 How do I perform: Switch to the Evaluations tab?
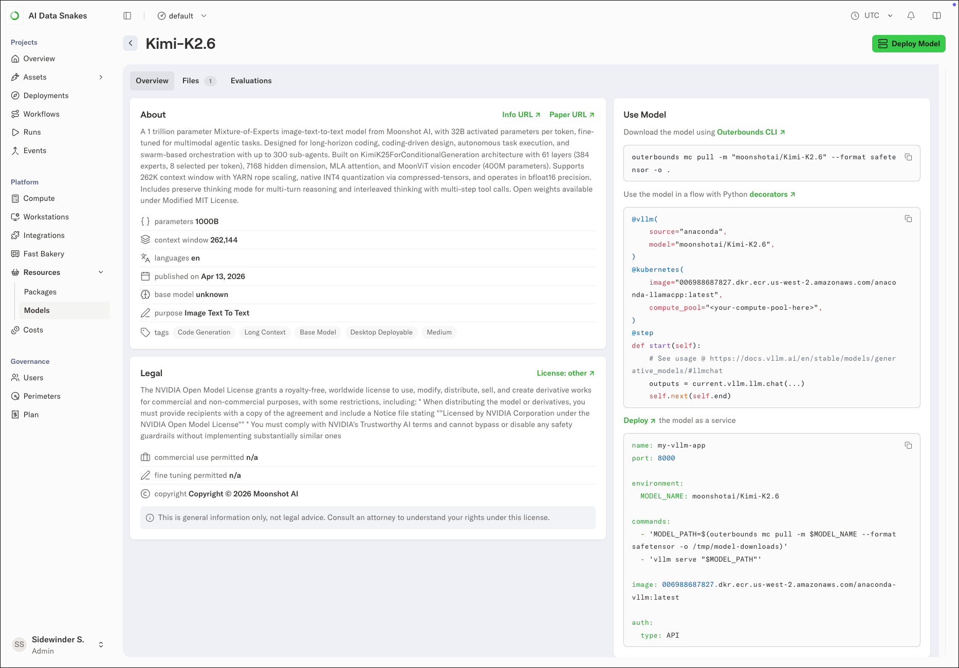pos(251,81)
